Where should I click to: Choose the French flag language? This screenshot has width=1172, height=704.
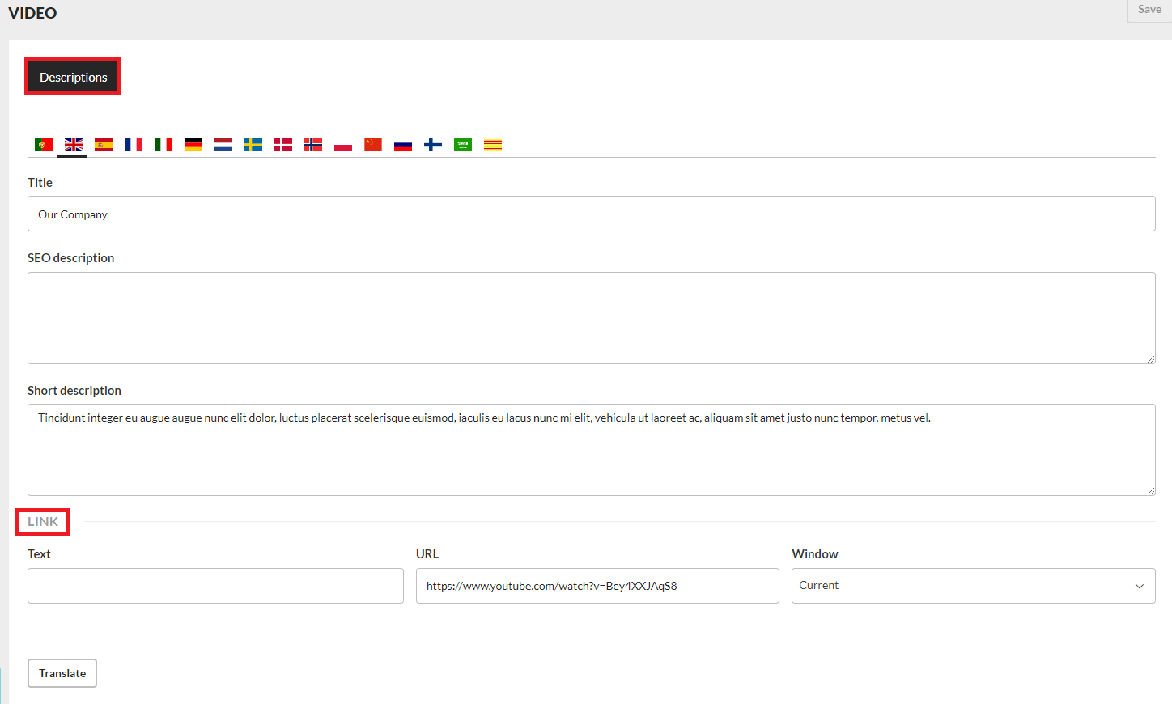pyautogui.click(x=134, y=145)
